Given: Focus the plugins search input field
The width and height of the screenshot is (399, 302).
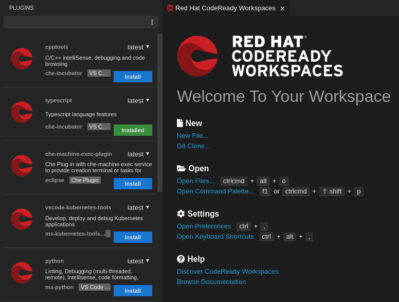Looking at the screenshot, I should (75, 22).
